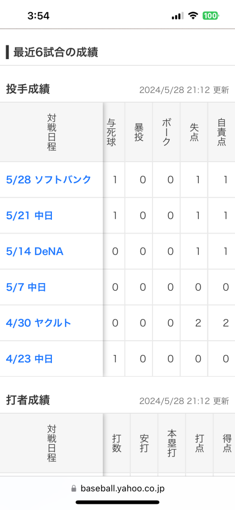
Task: Open the 5/14 DeNA game link
Action: [35, 251]
